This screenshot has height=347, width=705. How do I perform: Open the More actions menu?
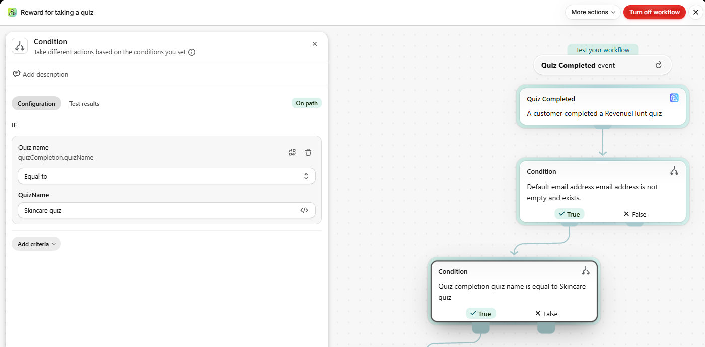coord(593,12)
